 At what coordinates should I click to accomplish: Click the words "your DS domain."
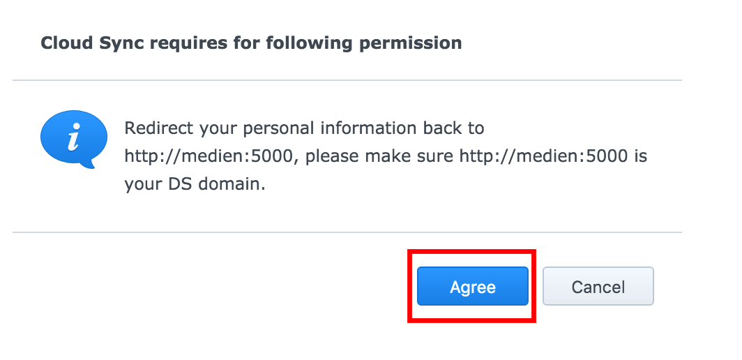coord(195,184)
